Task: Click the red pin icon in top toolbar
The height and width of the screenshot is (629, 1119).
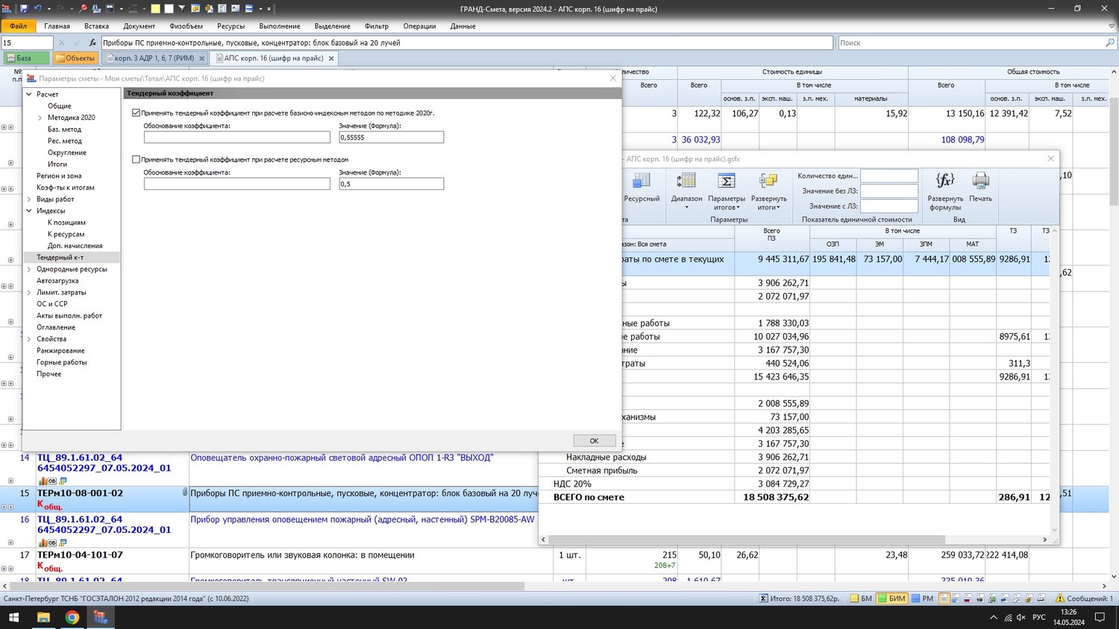Action: tap(84, 9)
